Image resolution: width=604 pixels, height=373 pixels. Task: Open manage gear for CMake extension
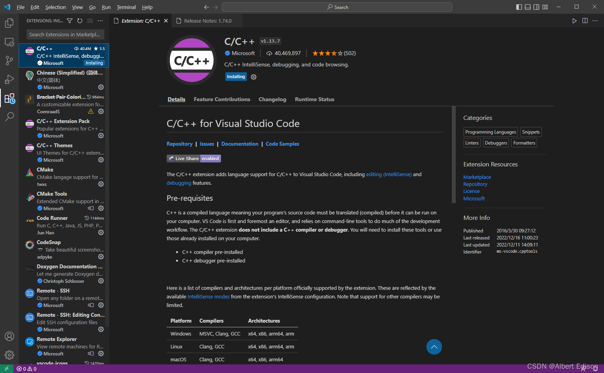point(101,184)
